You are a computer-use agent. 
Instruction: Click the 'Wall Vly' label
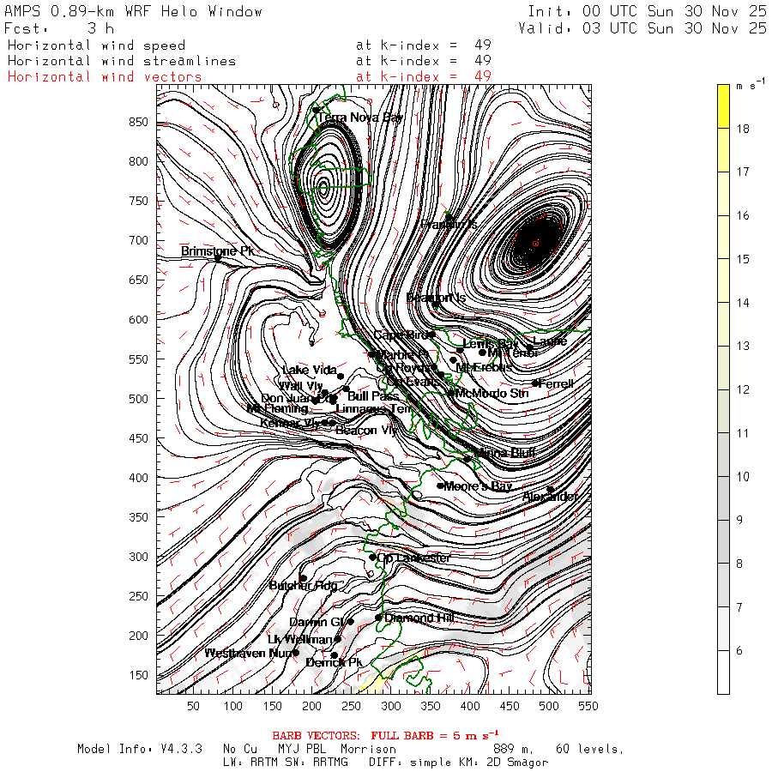click(x=301, y=385)
